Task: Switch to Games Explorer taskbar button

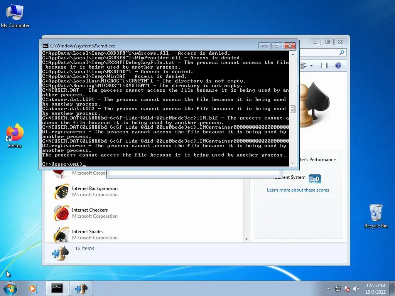Action: [x=81, y=288]
